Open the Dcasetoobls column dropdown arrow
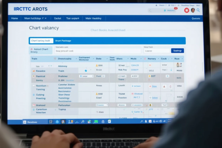222x148 pixels. pyautogui.click(x=76, y=58)
